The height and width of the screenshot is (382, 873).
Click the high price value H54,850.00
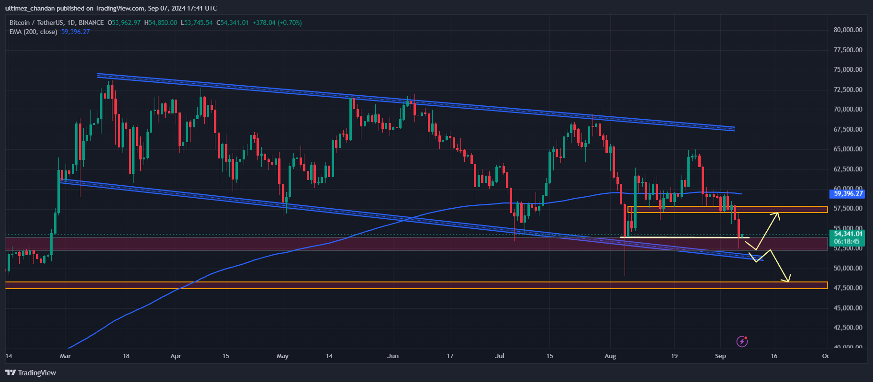point(161,22)
